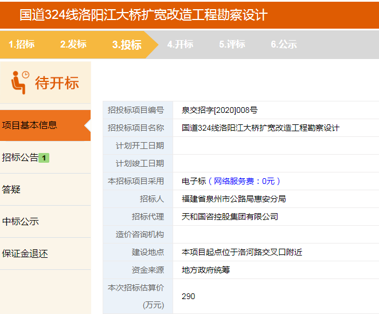The height and width of the screenshot is (314, 379).
Task: Open 项目基本信息 in sidebar
Action: 45,125
